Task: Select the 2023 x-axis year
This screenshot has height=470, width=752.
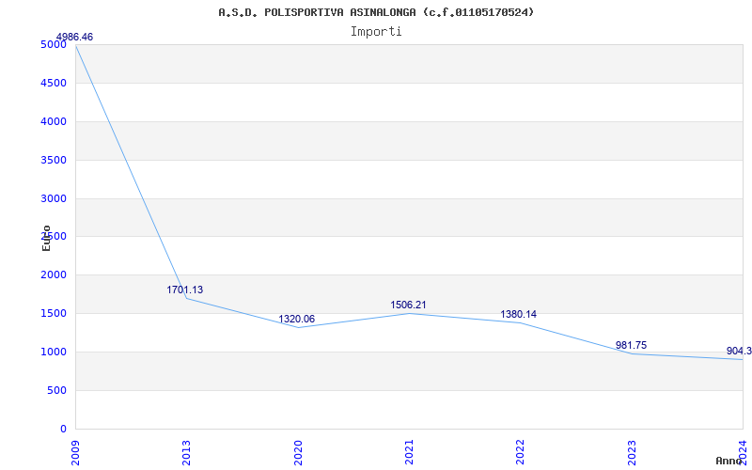Action: [x=632, y=451]
